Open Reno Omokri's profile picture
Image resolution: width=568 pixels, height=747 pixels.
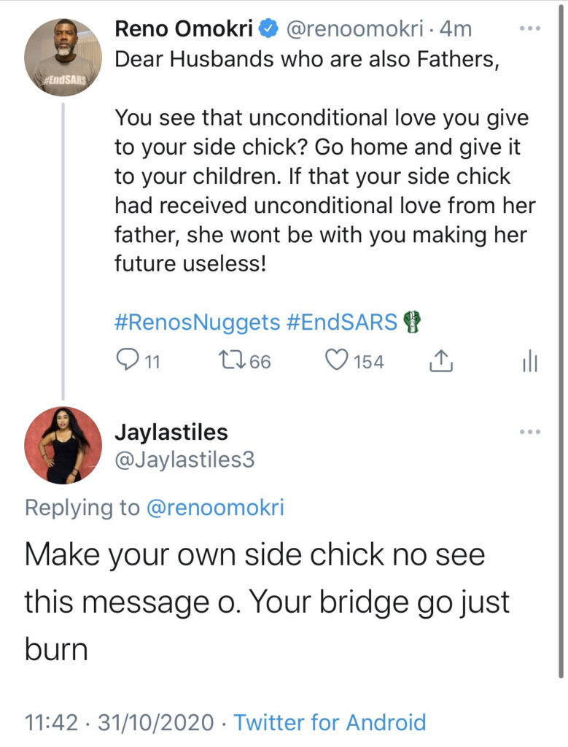[63, 58]
